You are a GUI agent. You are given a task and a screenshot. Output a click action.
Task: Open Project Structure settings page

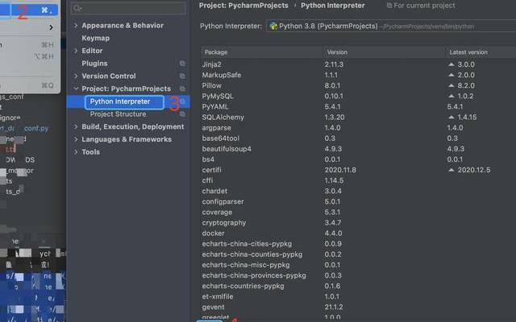pos(118,114)
